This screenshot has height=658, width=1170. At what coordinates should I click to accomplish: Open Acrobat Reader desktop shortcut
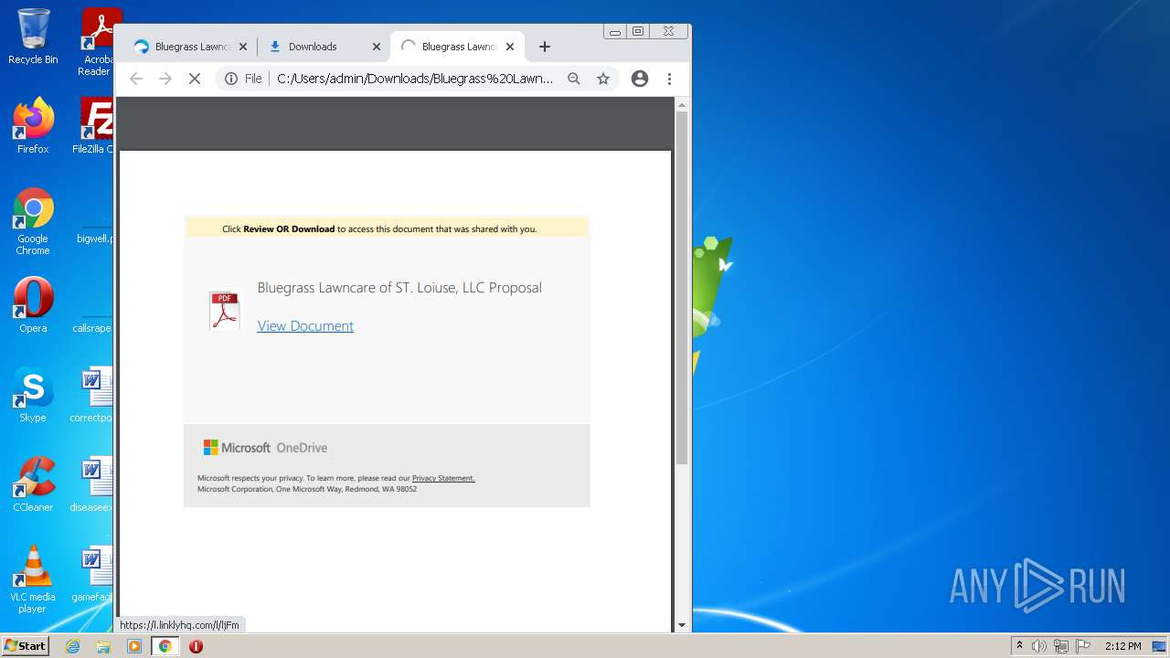pos(95,42)
